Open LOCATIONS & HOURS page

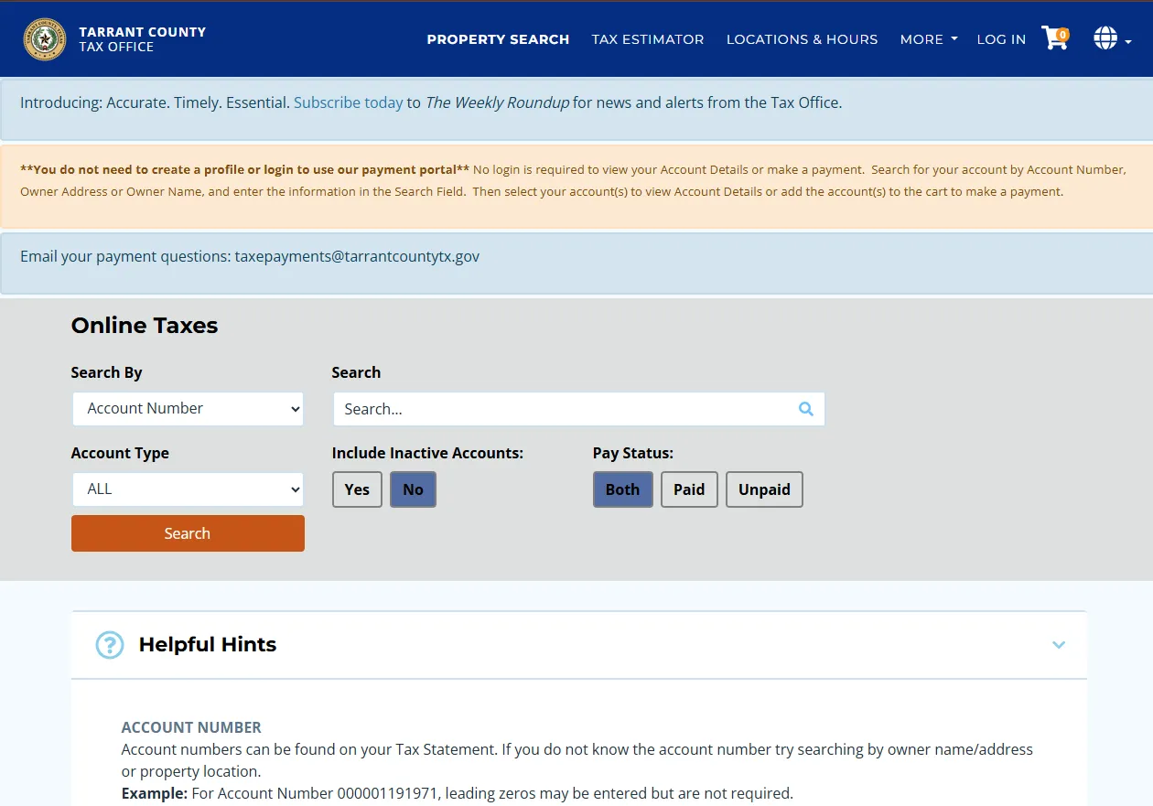click(x=802, y=39)
